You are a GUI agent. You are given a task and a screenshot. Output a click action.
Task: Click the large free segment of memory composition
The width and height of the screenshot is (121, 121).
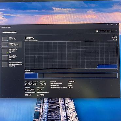(80, 76)
